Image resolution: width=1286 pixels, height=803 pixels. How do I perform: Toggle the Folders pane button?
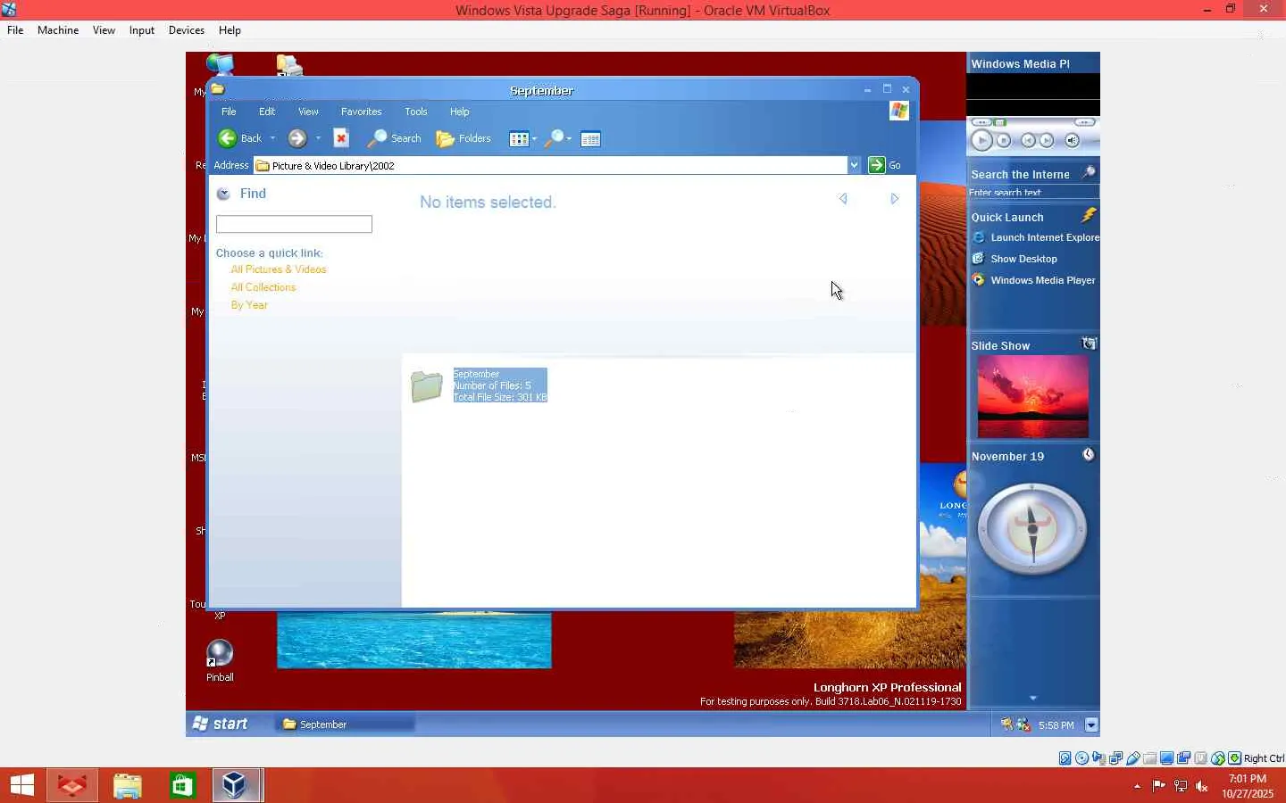click(463, 138)
